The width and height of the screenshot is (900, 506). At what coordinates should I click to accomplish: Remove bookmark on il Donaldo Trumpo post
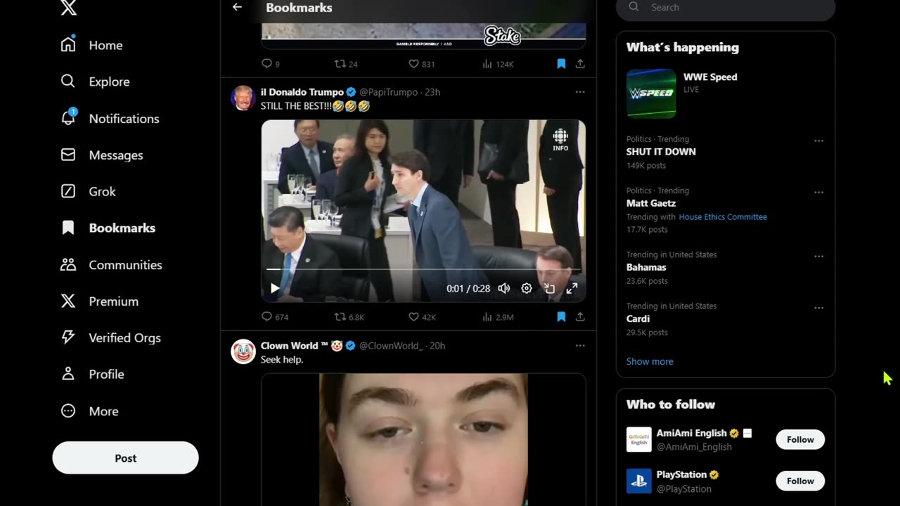click(561, 317)
